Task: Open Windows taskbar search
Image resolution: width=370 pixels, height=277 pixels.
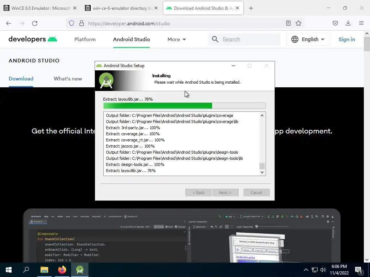Action: point(26,270)
